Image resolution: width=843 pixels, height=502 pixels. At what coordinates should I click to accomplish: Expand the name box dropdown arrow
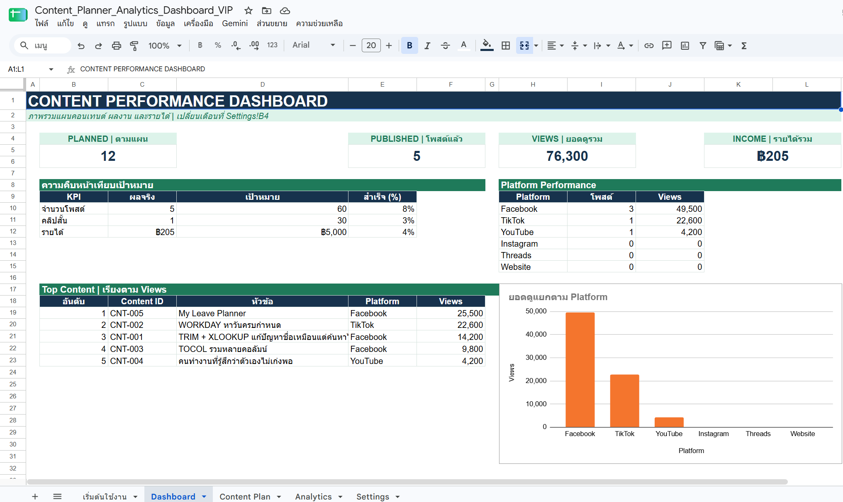(51, 69)
